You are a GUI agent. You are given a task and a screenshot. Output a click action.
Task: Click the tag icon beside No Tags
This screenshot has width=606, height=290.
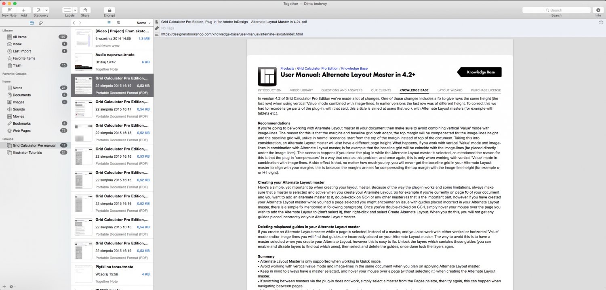[x=157, y=28]
